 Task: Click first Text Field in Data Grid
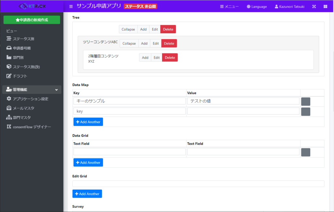coord(129,152)
